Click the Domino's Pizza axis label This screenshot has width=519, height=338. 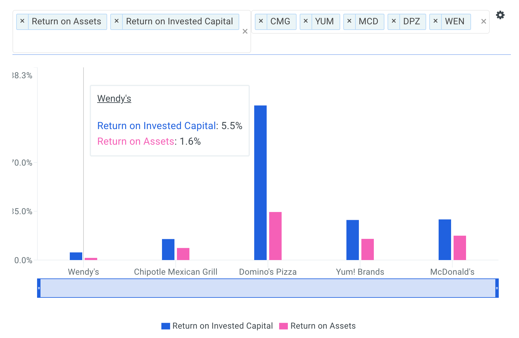[268, 272]
